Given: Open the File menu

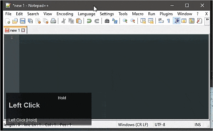Looking at the screenshot, I should pyautogui.click(x=8, y=14).
